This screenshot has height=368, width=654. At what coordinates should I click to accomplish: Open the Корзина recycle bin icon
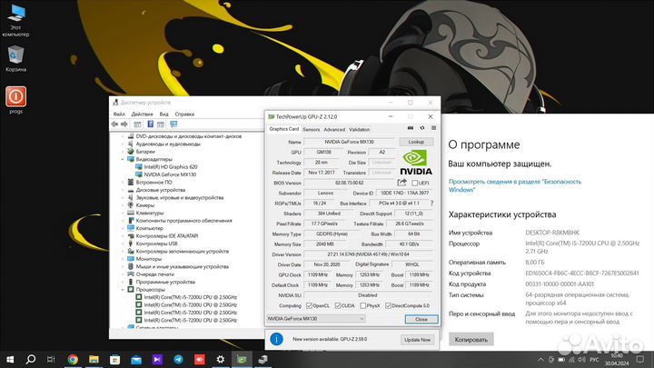[15, 58]
